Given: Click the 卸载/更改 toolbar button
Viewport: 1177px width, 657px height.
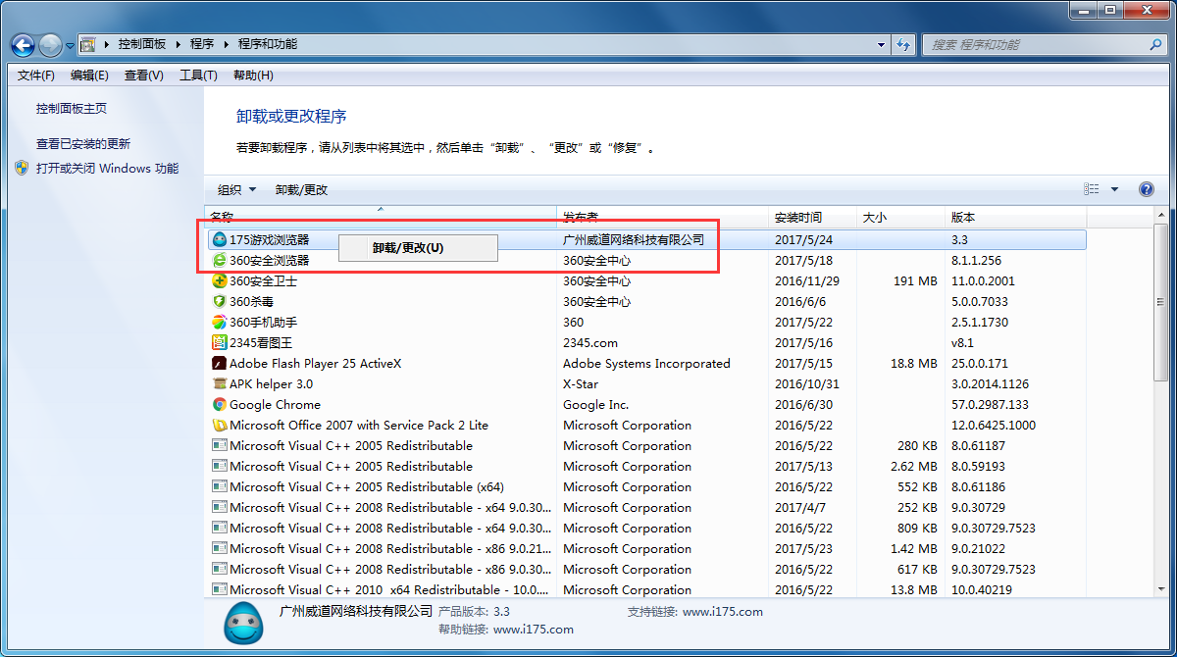Looking at the screenshot, I should 301,190.
